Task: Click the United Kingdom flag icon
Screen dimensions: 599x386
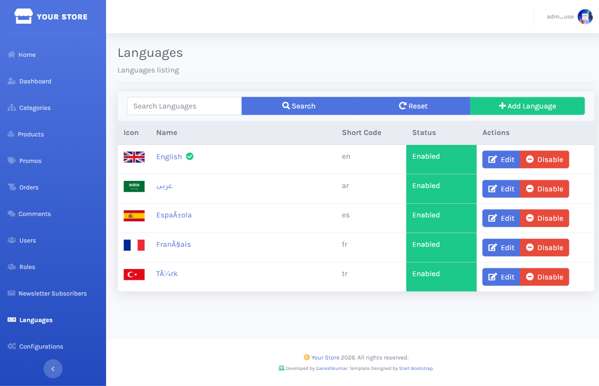Action: pos(134,157)
